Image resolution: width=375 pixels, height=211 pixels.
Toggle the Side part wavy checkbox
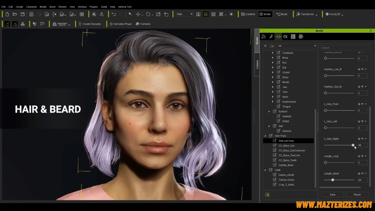(x=275, y=140)
